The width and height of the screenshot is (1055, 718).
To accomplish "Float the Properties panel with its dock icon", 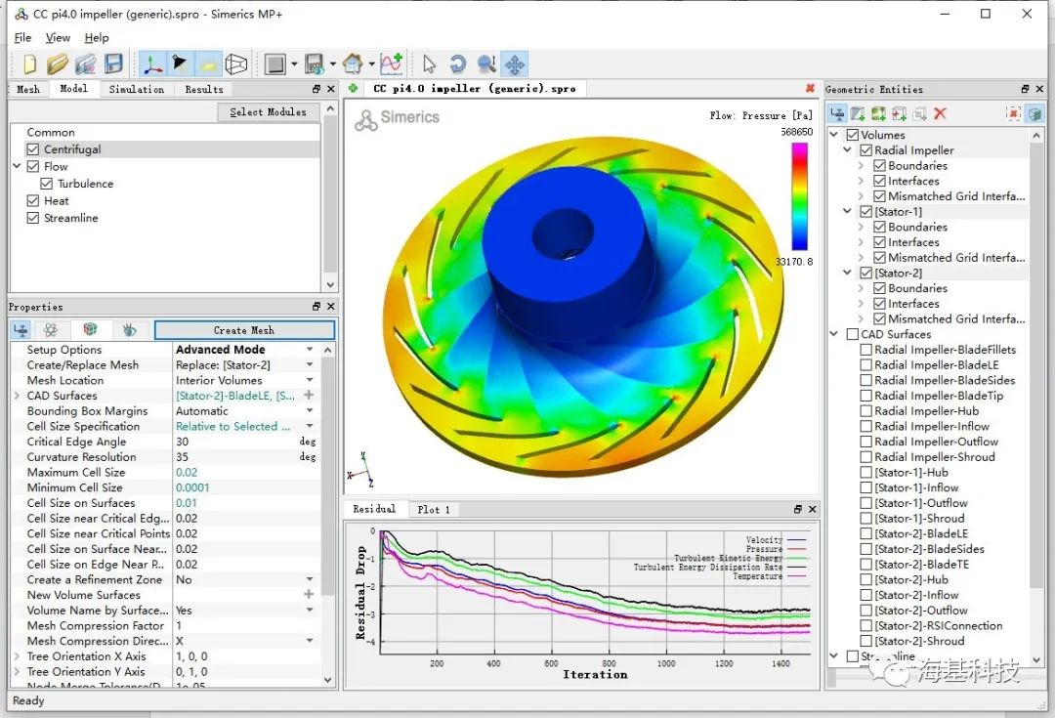I will point(316,306).
